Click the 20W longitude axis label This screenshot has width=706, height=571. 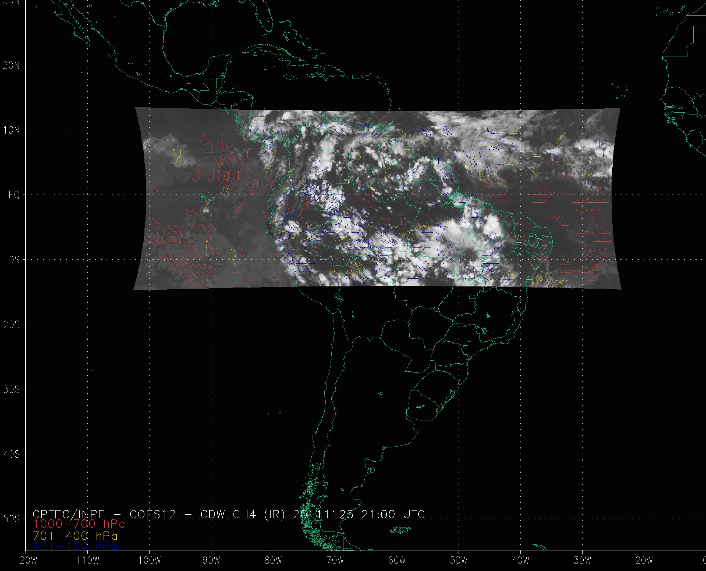click(644, 561)
